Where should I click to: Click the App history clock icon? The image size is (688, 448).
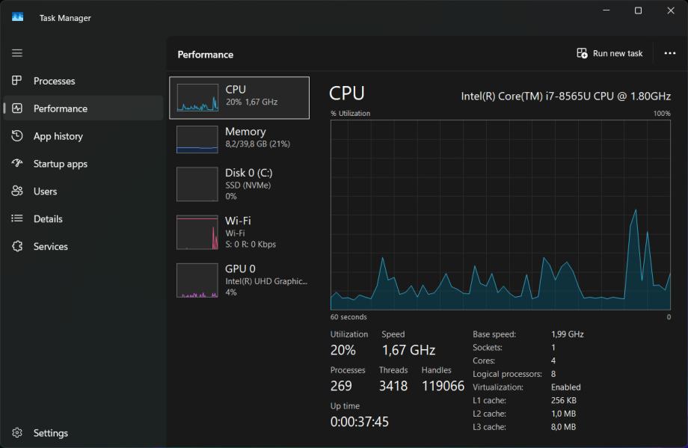click(x=17, y=136)
